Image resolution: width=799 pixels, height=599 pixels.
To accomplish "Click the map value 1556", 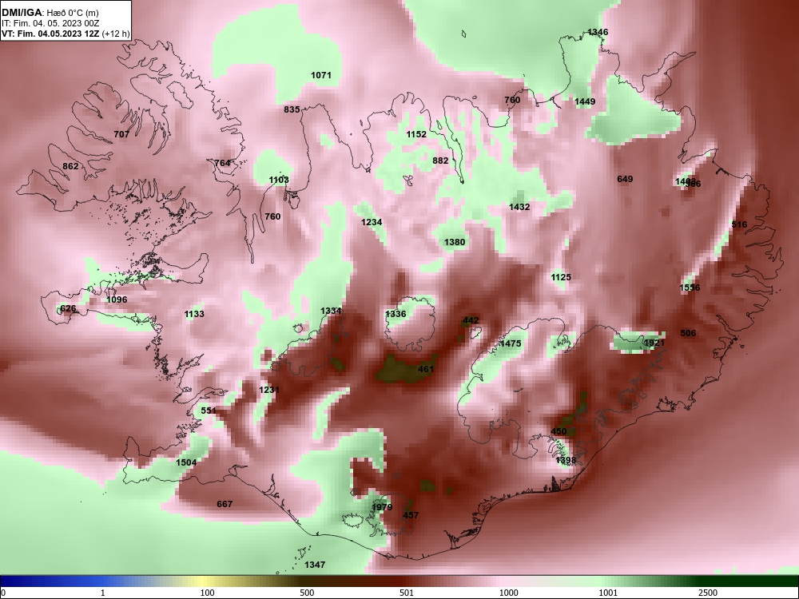I will [690, 288].
